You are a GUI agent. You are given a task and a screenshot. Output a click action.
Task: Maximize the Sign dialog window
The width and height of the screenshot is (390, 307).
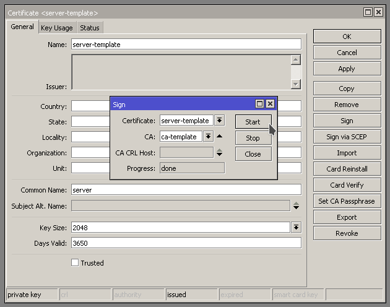(260, 104)
